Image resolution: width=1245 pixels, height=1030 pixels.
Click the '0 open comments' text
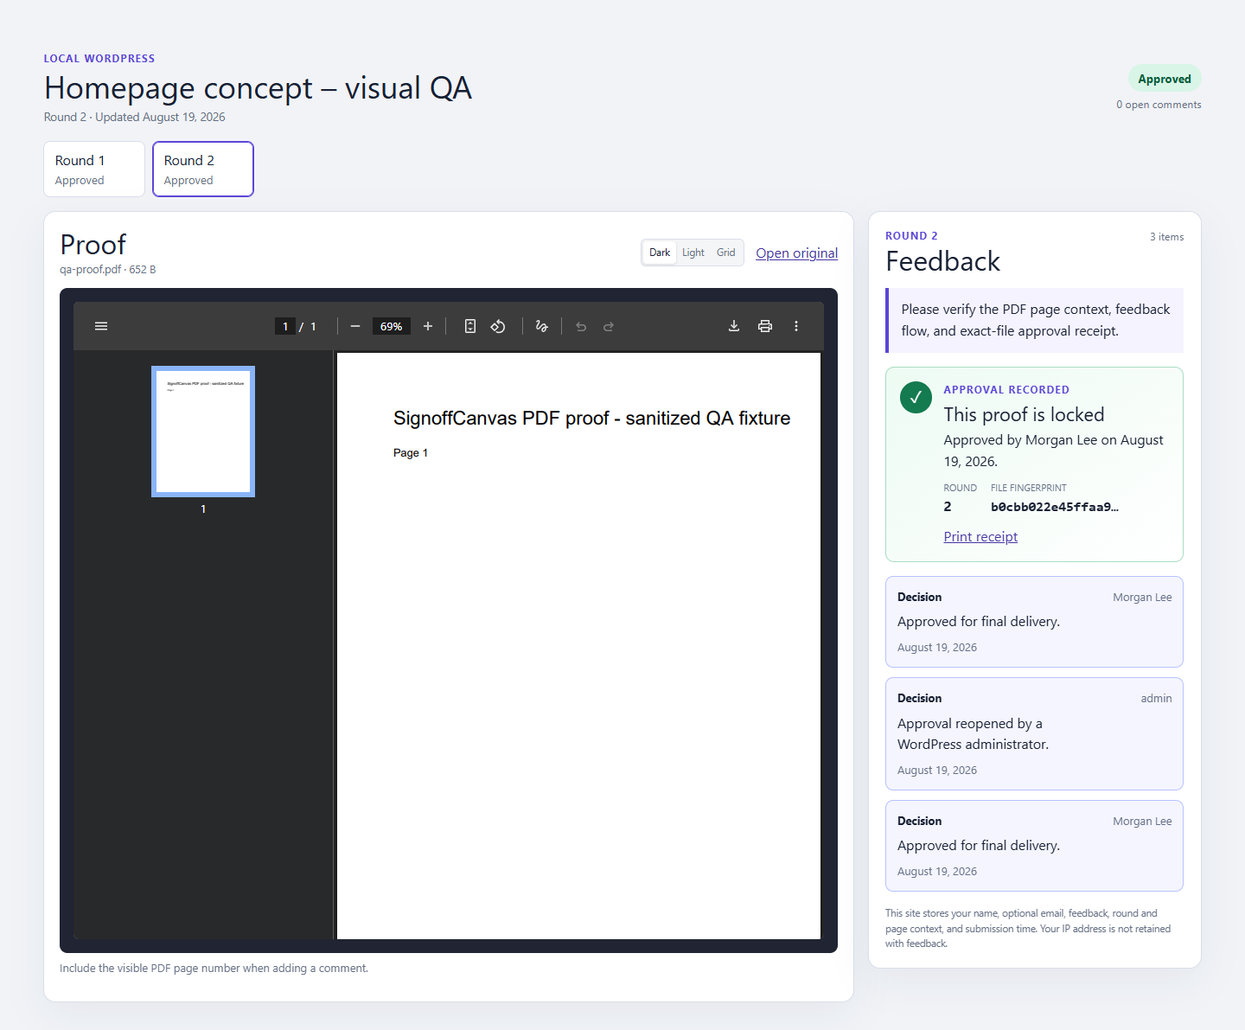1159,105
